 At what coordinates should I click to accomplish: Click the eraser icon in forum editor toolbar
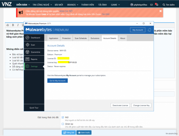point(8,25)
